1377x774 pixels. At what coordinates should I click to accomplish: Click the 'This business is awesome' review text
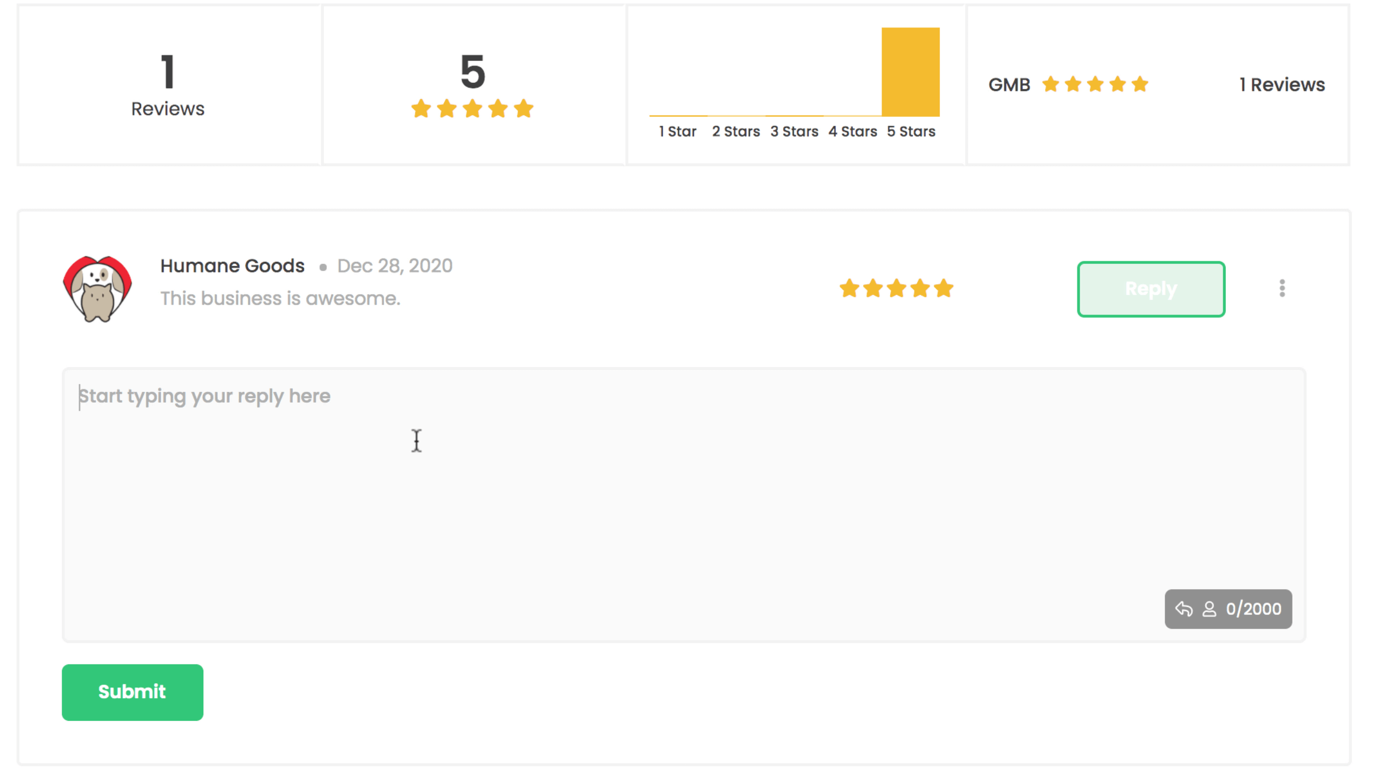(x=280, y=298)
